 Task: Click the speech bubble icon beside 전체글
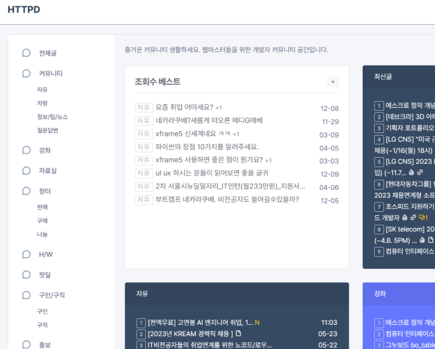tap(27, 53)
